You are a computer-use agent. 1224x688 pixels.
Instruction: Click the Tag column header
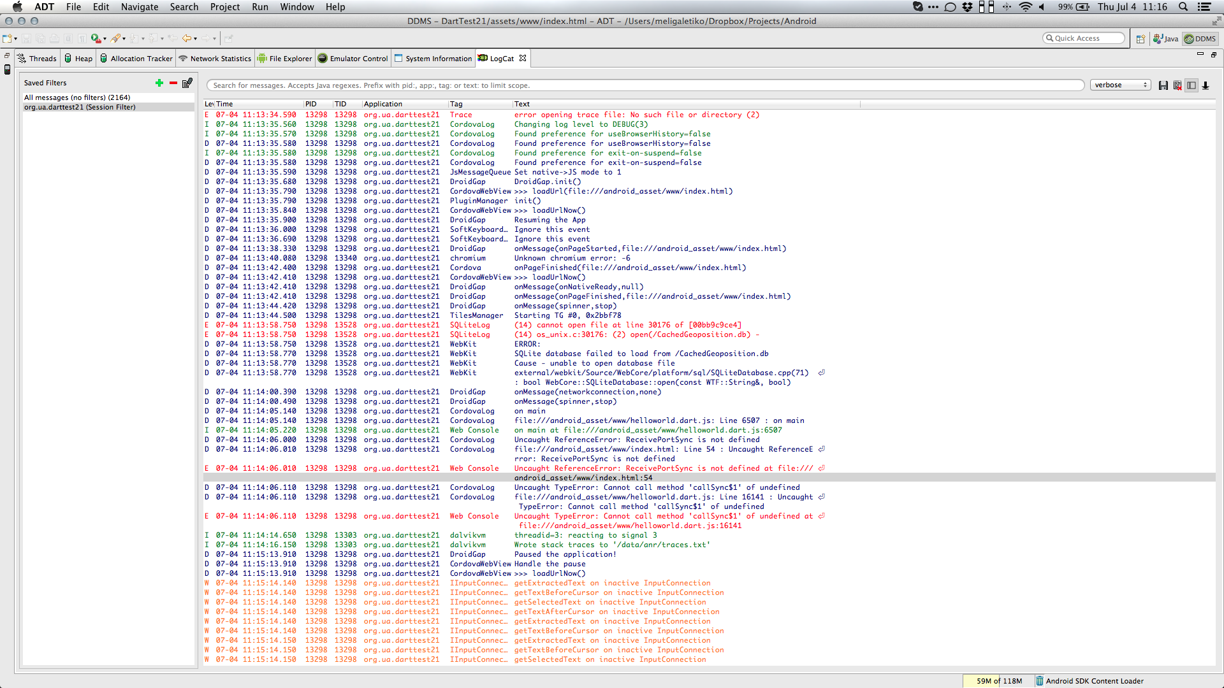[480, 104]
